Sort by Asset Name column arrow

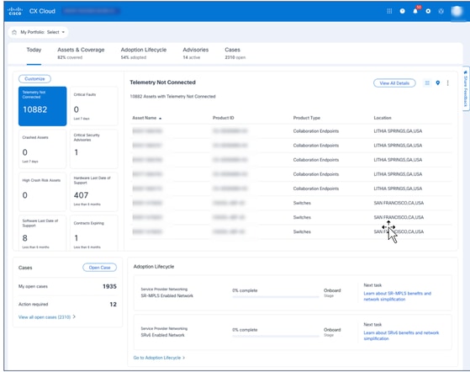click(x=161, y=118)
